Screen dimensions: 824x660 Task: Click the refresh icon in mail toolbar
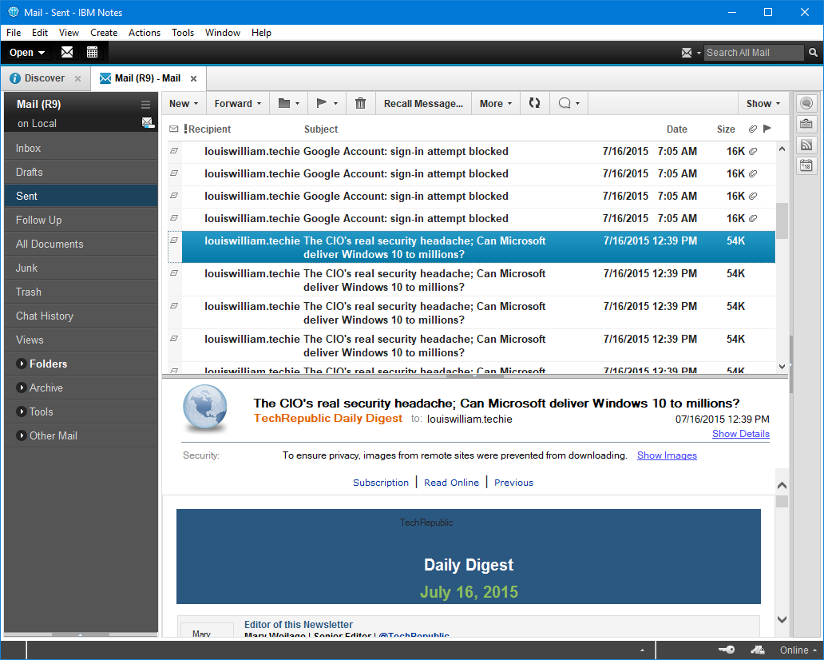click(534, 104)
